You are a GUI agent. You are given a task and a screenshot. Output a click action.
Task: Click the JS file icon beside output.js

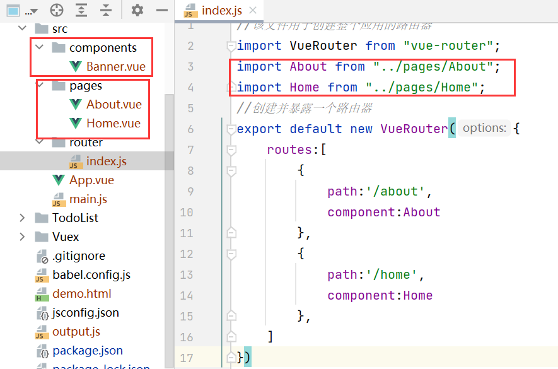coord(42,332)
